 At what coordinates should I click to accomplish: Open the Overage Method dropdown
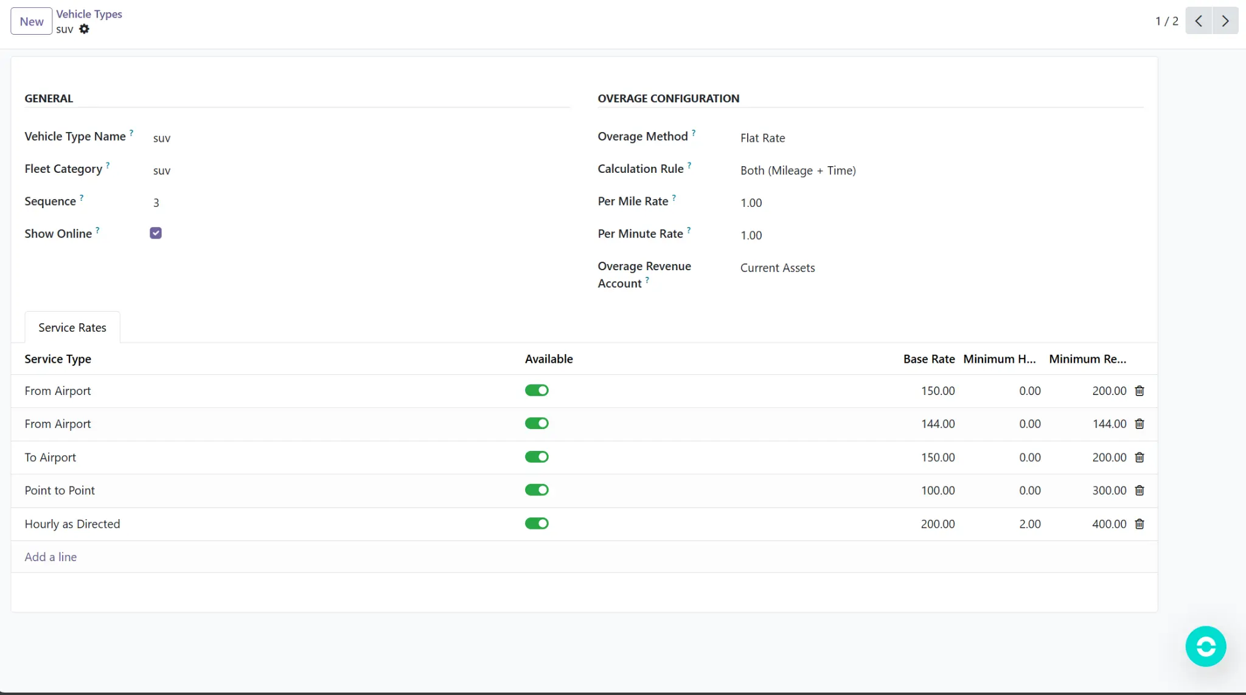coord(762,138)
